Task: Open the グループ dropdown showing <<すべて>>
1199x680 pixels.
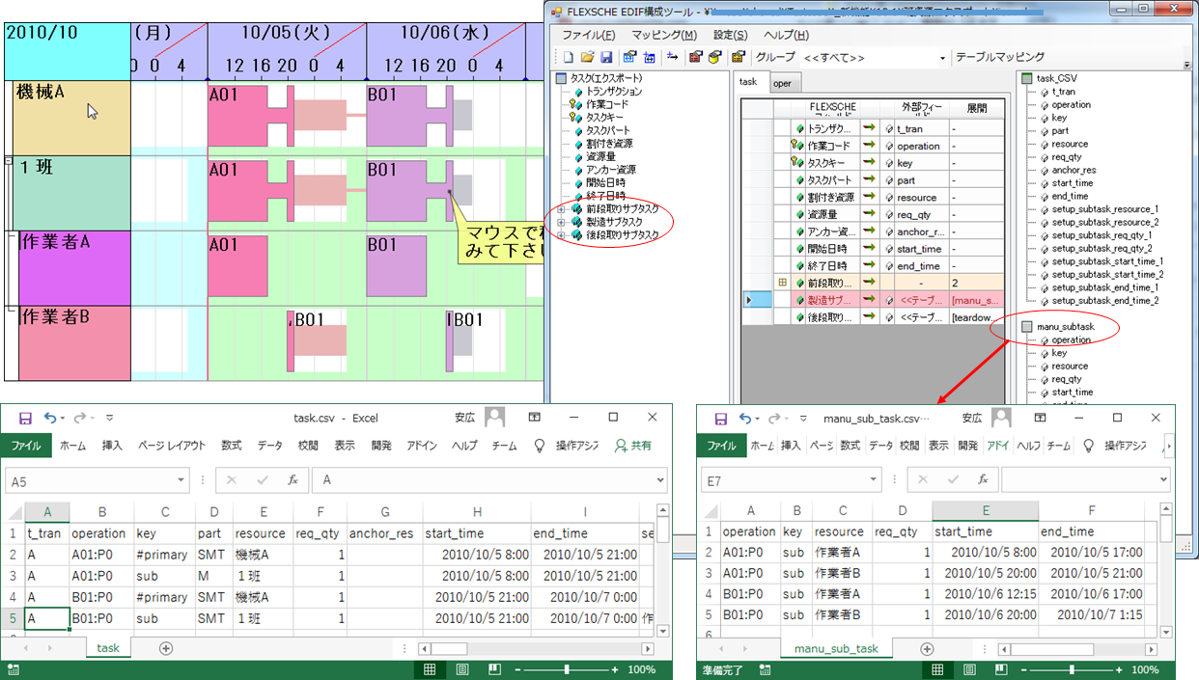Action: point(942,58)
